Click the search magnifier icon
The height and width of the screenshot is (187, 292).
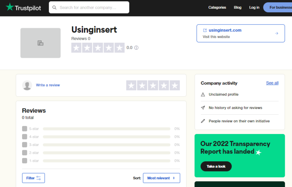[55, 7]
